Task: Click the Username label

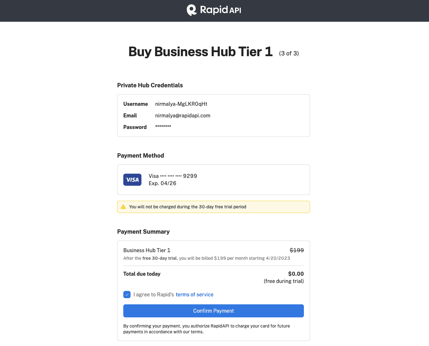Action: click(x=135, y=104)
